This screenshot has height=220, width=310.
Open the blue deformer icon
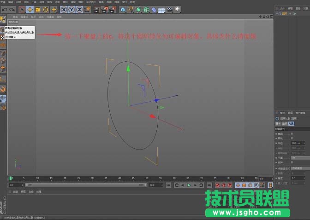(154, 10)
